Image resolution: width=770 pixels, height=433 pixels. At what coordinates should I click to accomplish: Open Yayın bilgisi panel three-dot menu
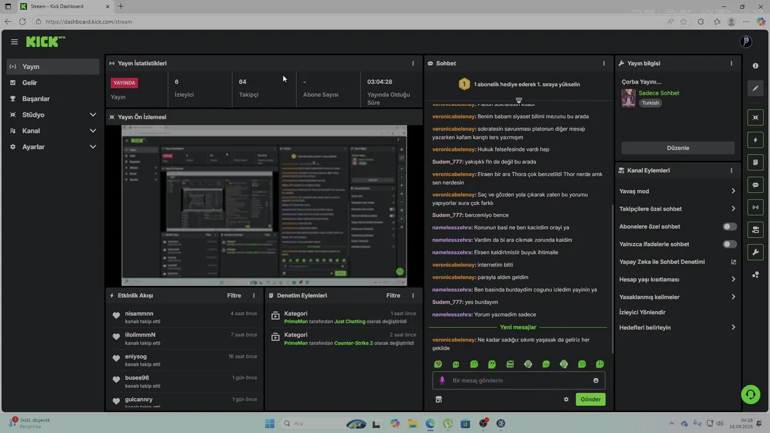tap(731, 63)
